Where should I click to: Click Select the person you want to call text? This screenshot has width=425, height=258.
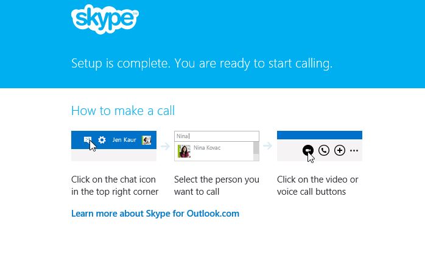click(217, 186)
